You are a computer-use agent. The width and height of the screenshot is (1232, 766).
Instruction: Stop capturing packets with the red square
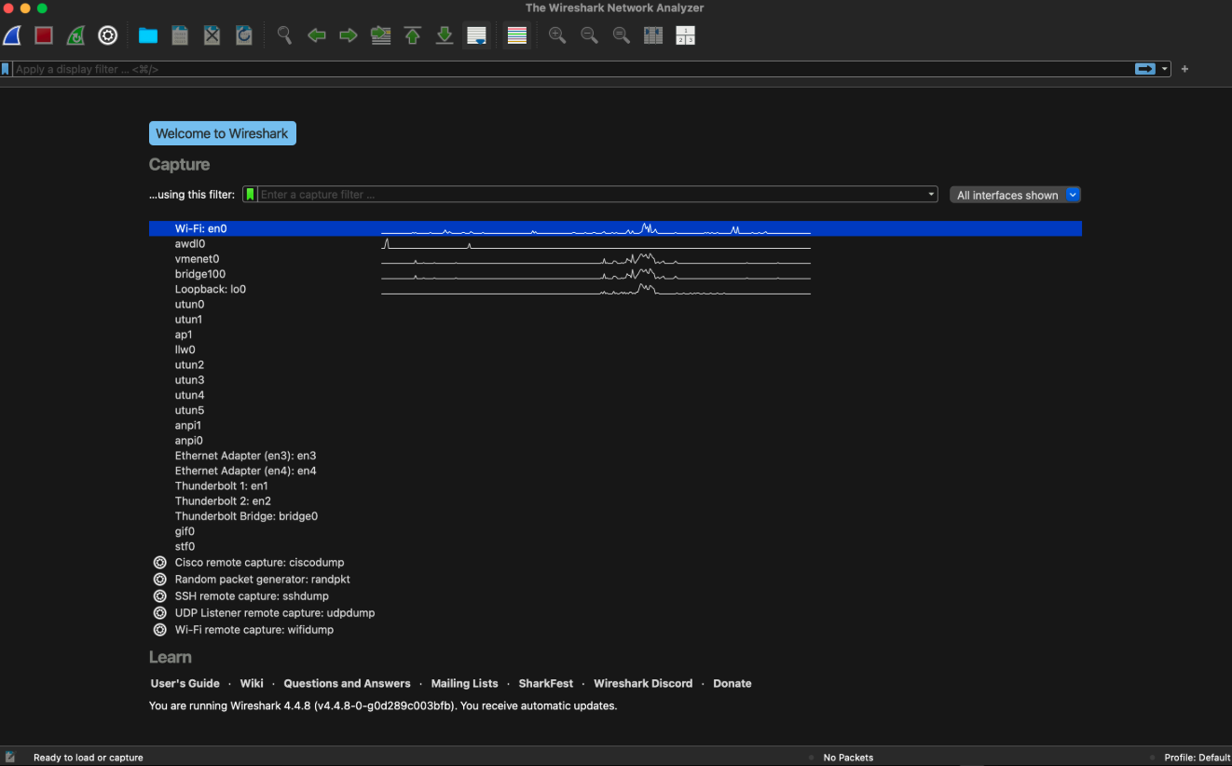tap(44, 35)
